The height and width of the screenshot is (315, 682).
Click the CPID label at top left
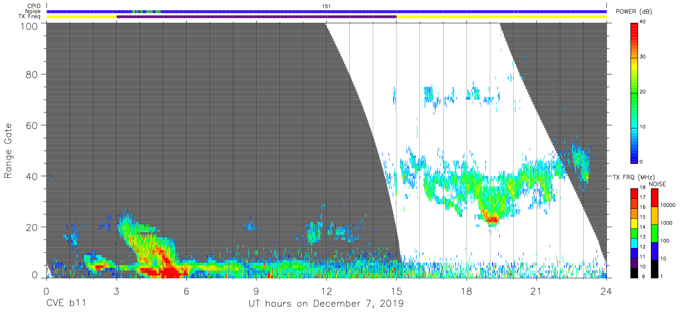tap(33, 6)
